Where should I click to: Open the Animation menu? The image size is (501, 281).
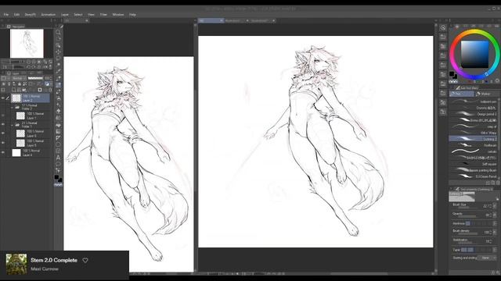[49, 15]
